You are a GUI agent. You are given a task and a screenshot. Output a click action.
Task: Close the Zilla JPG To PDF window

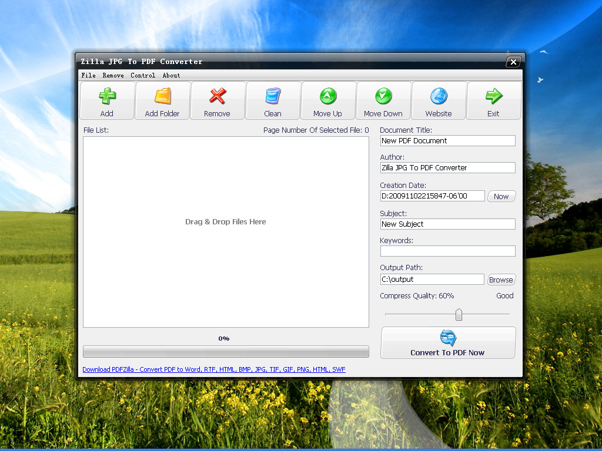pos(513,62)
